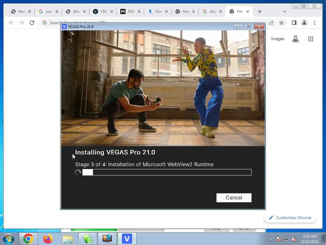Share this page via Chrome toolbar icon
The height and width of the screenshot is (245, 326).
[x=271, y=23]
